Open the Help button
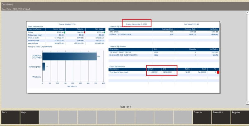 [30, 117]
